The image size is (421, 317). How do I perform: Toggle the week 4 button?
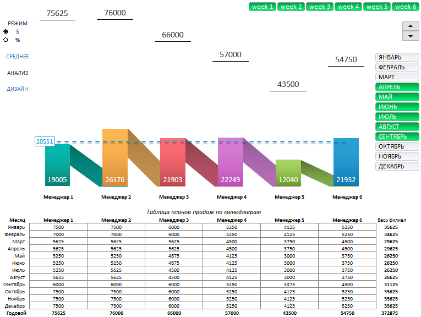coord(348,7)
